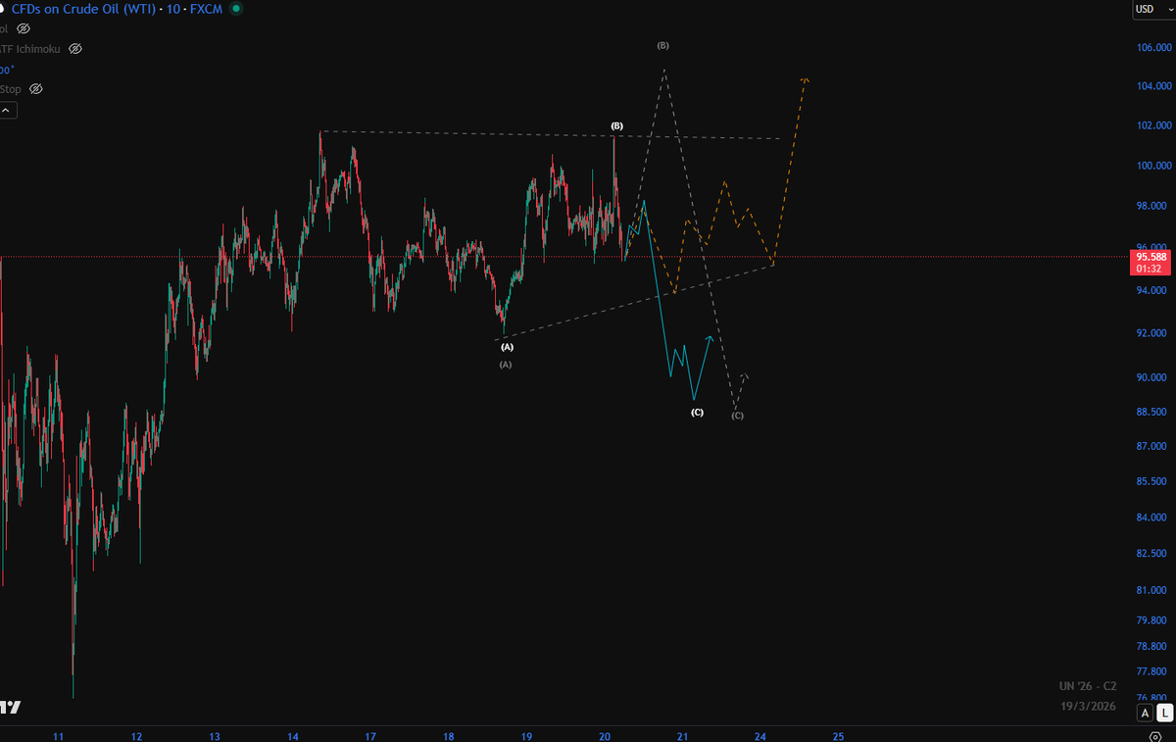
Task: Click date 21 on the time axis
Action: pyautogui.click(x=682, y=736)
